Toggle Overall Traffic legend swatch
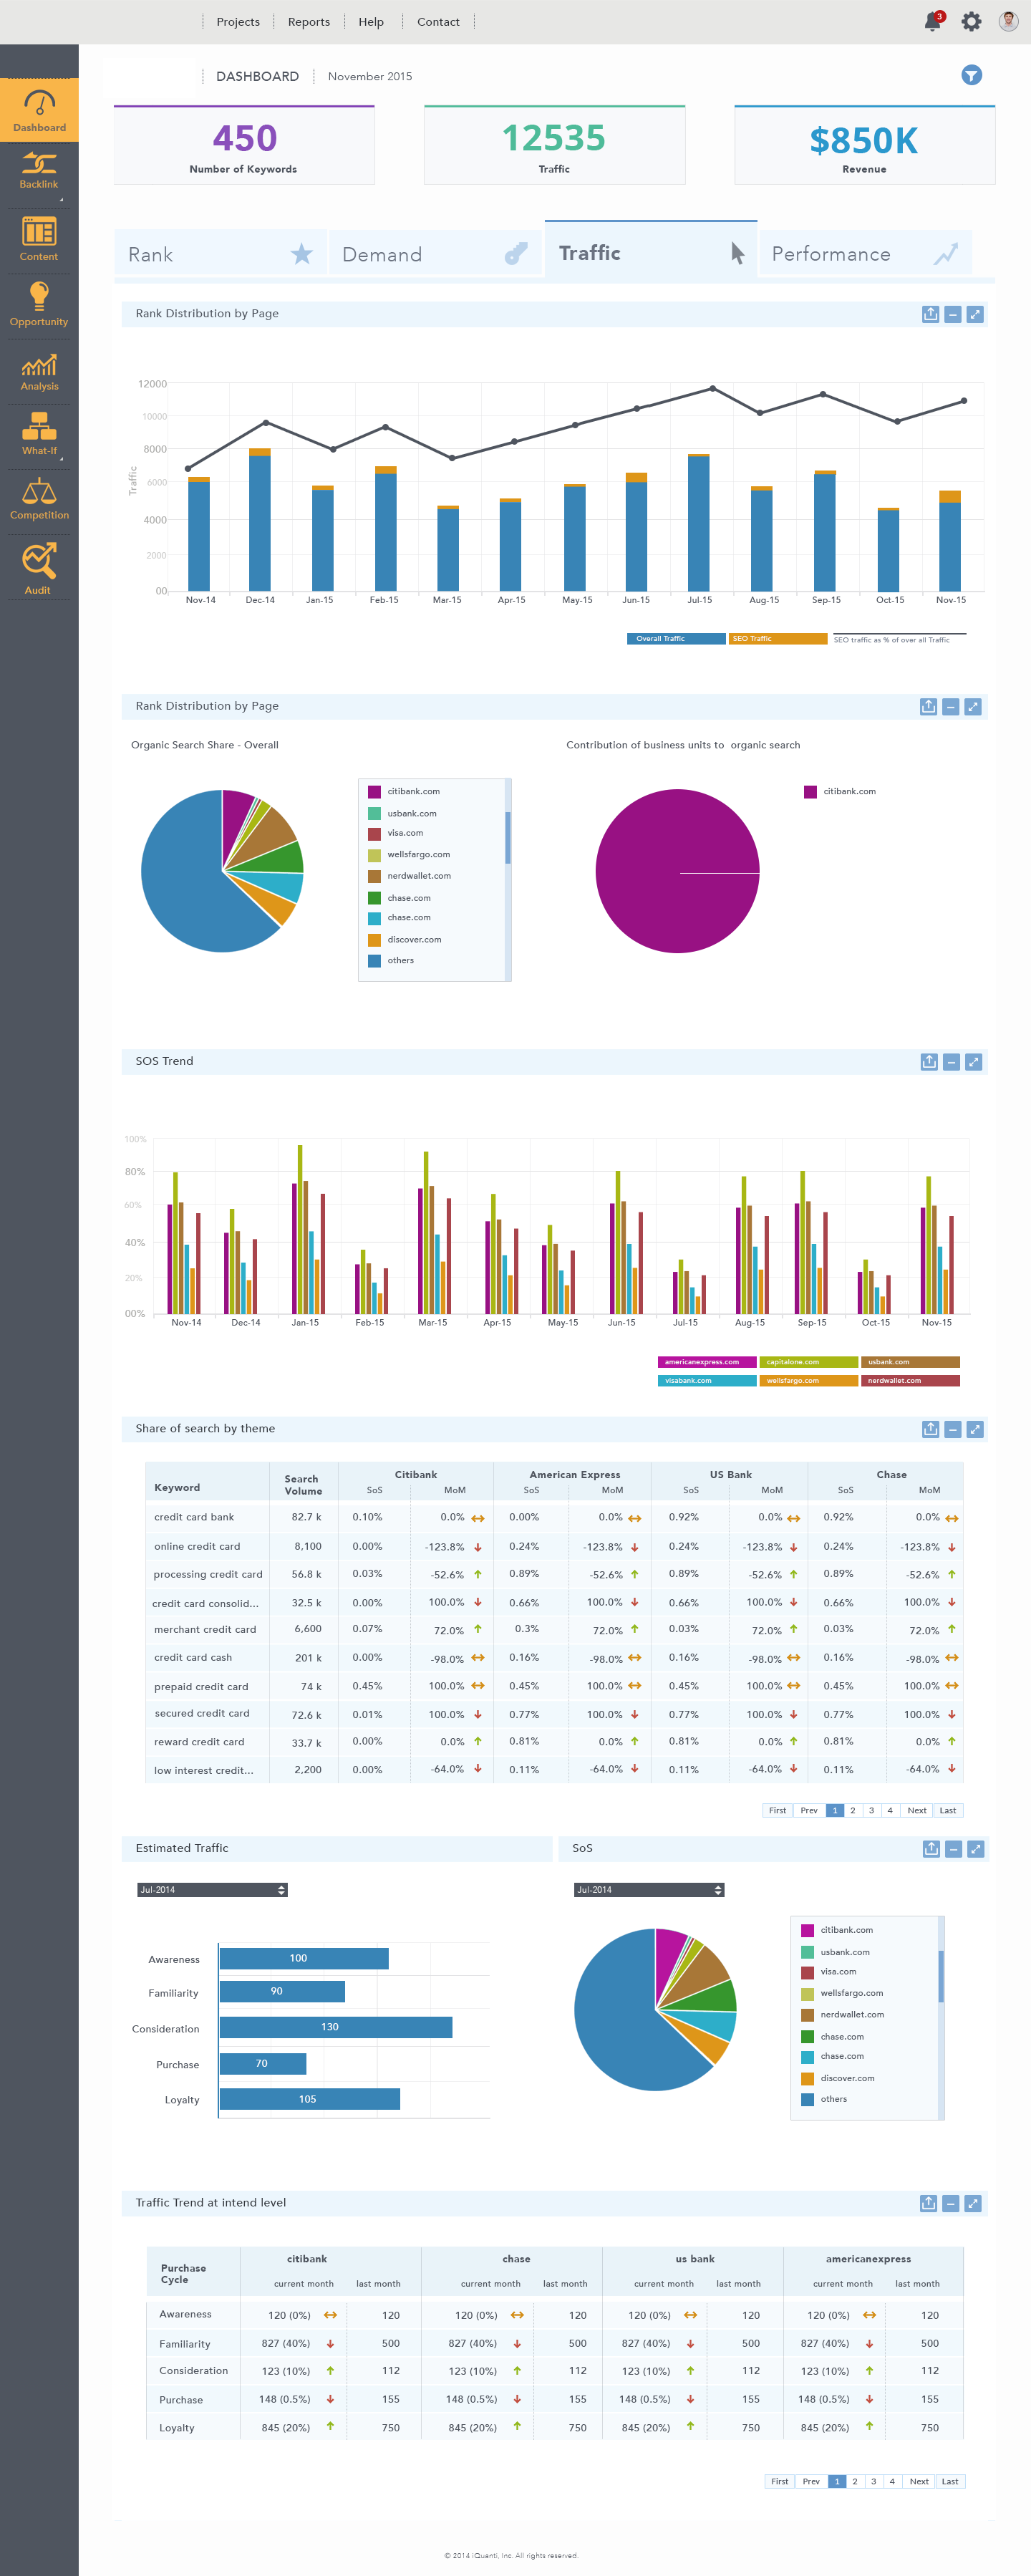This screenshot has width=1031, height=2576. coord(676,639)
